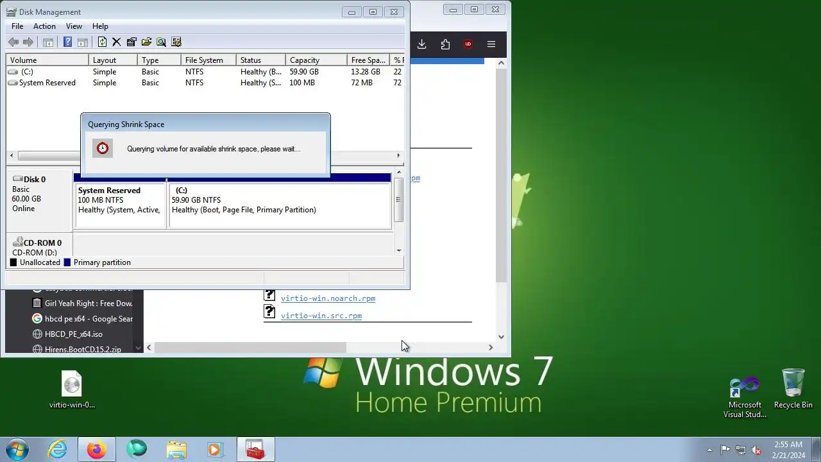The image size is (821, 462).
Task: Click the disk pane's scroll up arrow
Action: pos(399,173)
